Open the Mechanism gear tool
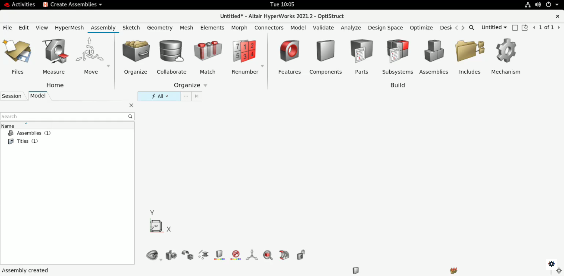The height and width of the screenshot is (276, 564). pos(506,51)
